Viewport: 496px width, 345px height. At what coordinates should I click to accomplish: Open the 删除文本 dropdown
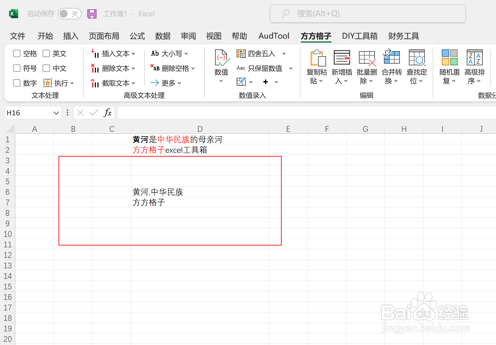coord(113,68)
